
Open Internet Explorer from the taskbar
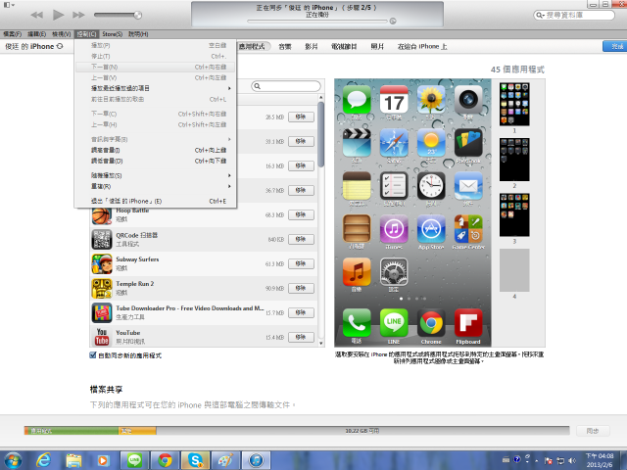[43, 460]
